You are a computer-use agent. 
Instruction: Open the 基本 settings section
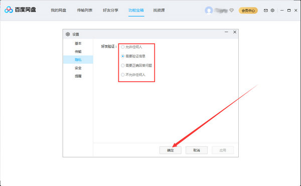tap(78, 44)
